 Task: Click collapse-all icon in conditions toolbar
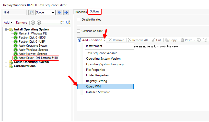205,40
